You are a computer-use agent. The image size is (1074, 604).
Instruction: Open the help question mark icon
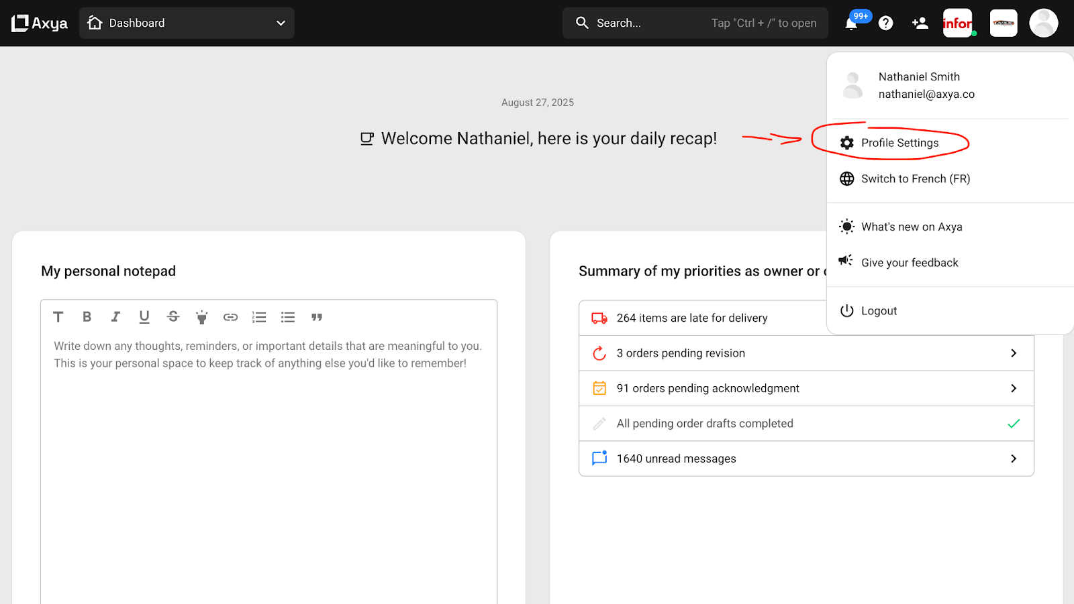coord(886,23)
